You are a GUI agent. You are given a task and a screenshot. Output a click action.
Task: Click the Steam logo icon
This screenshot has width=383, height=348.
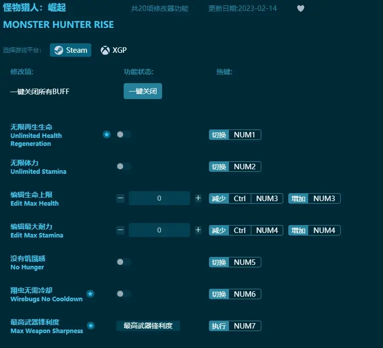[59, 50]
